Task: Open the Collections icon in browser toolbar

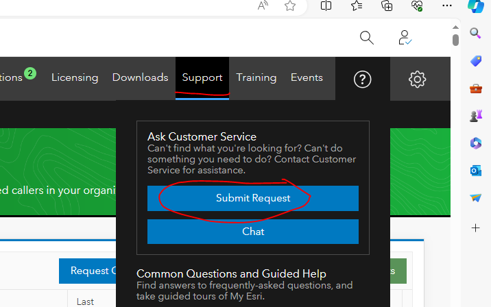Action: tap(387, 5)
